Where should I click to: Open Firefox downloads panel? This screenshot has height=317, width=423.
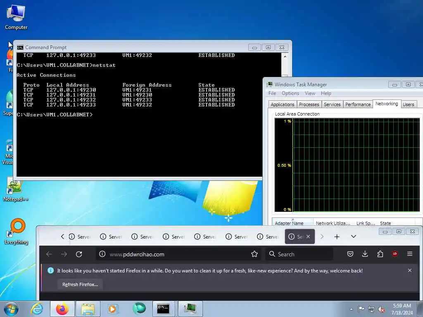(365, 254)
